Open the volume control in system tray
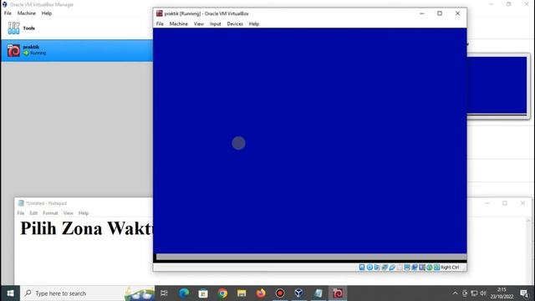Viewport: 535px width, 301px height. pos(483,293)
